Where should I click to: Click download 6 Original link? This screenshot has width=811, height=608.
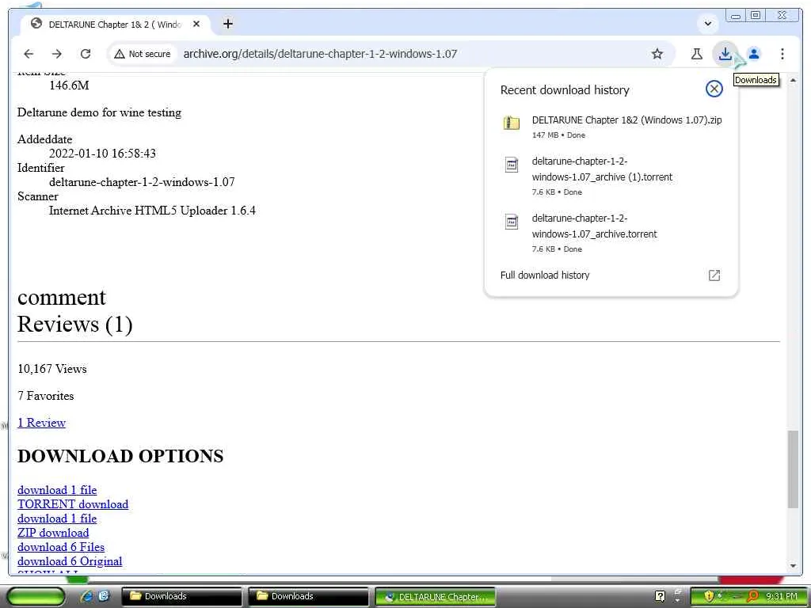tap(70, 561)
